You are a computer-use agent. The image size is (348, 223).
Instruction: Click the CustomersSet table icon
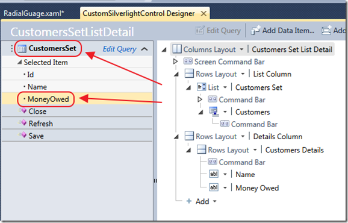[22, 48]
